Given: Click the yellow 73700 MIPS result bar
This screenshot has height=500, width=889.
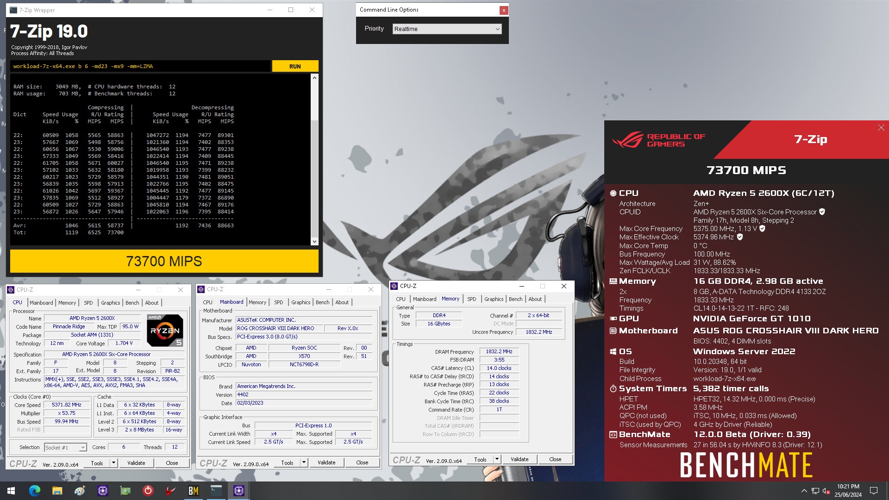Looking at the screenshot, I should pos(164,262).
